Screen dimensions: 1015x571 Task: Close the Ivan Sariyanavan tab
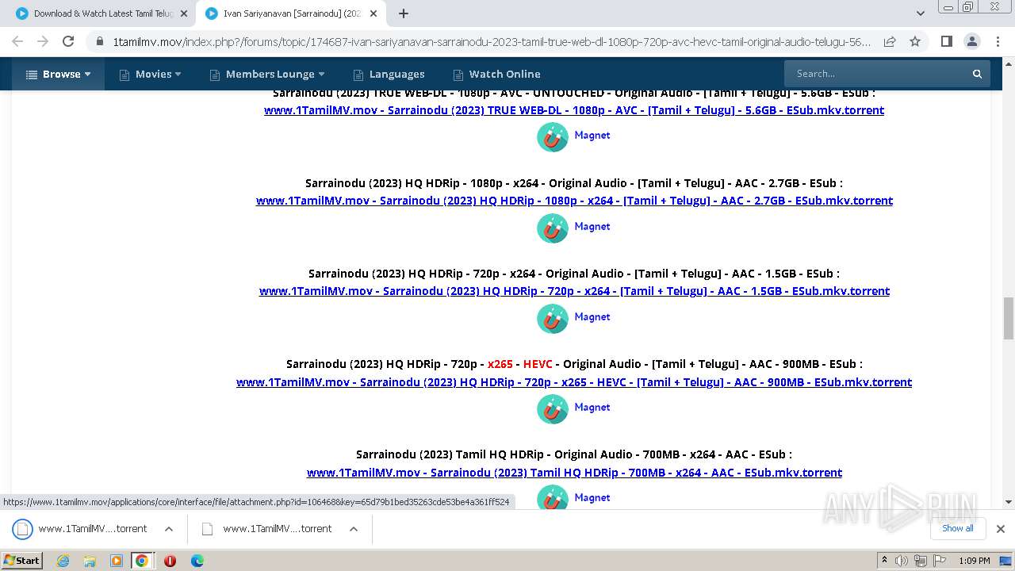[373, 13]
